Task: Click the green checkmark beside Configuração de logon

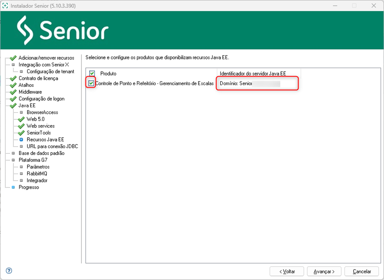Action: tap(13, 99)
